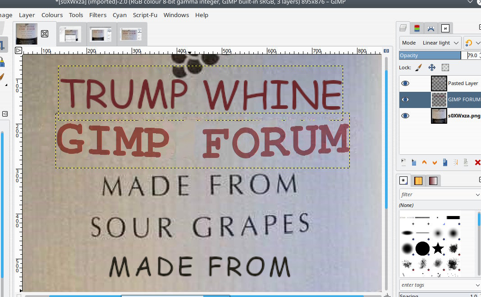Click the GIMP FORUM layer thumbnail
This screenshot has width=481, height=297.
[439, 99]
